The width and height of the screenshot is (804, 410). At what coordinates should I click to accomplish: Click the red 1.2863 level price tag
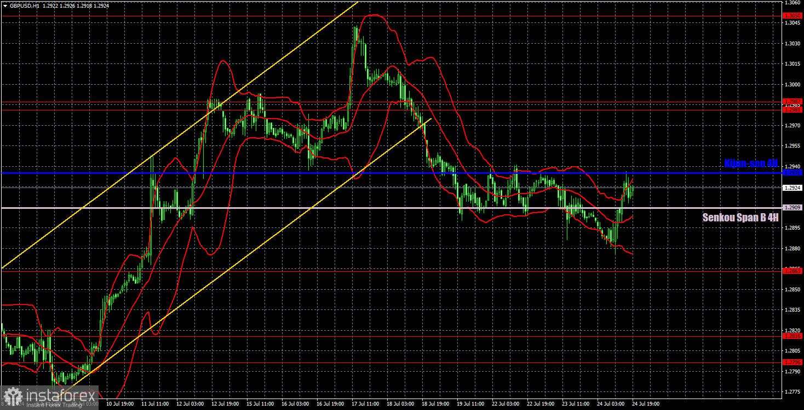click(792, 271)
